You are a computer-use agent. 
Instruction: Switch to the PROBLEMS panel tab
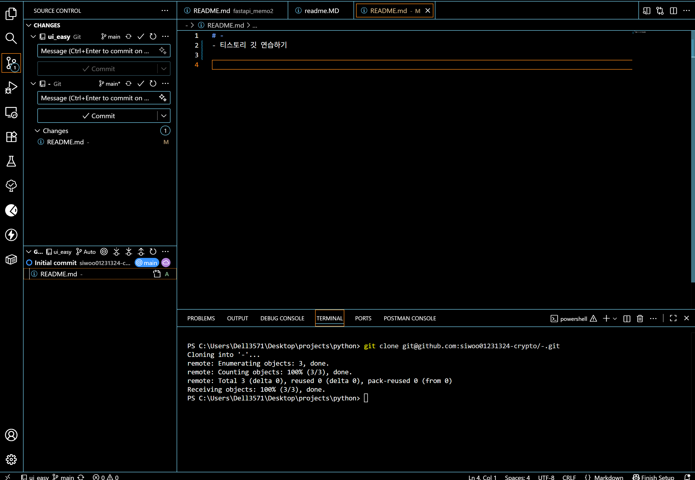coord(201,318)
